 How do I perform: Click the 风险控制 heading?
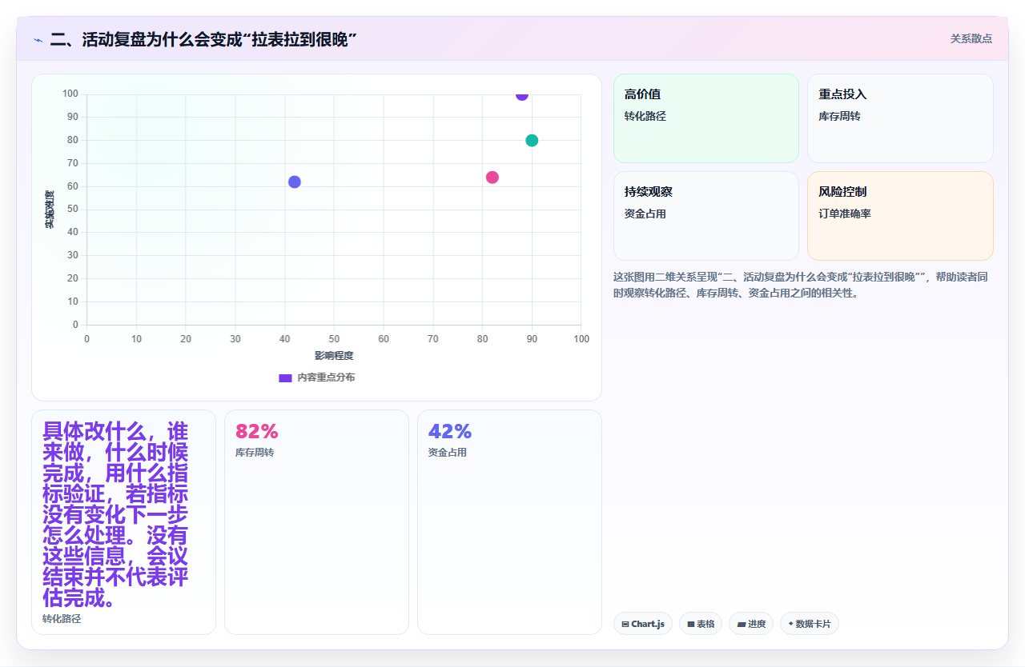point(842,192)
